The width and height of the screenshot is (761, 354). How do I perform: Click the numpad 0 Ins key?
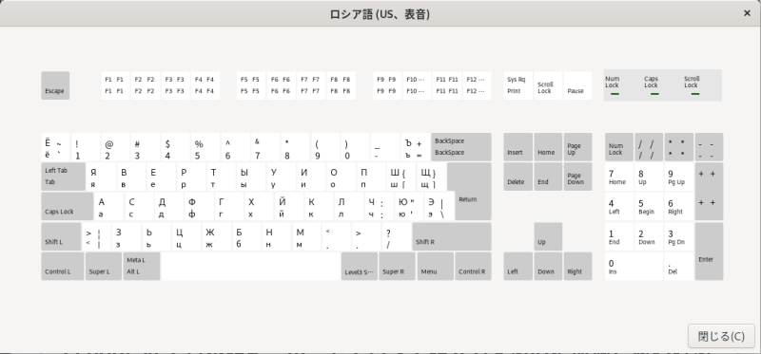pos(634,267)
